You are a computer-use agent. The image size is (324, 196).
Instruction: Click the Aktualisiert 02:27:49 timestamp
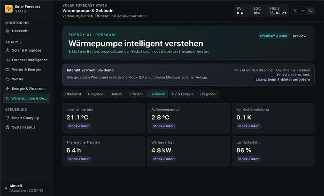click(26, 190)
